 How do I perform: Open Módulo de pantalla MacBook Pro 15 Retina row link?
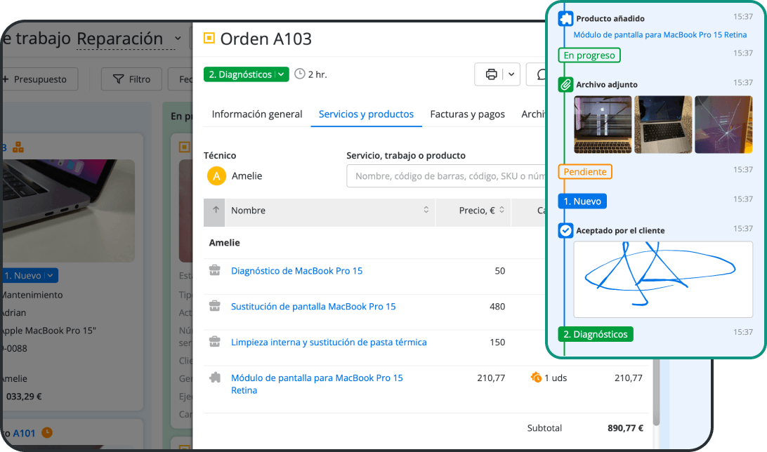[x=317, y=384]
